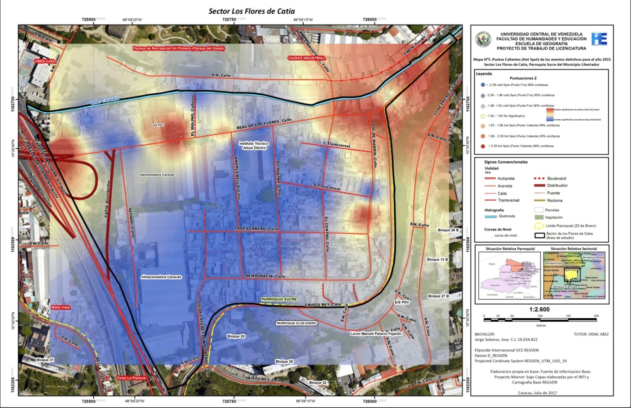Click the yellow No Significativo legend circle
Screen dimensions: 631x408
pyautogui.click(x=483, y=116)
